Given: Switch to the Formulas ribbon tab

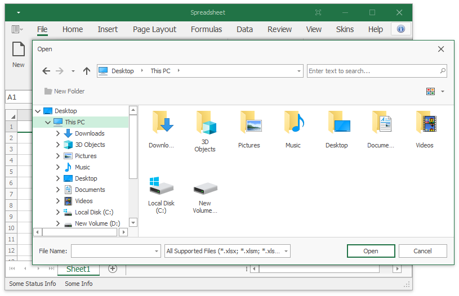Looking at the screenshot, I should pyautogui.click(x=206, y=29).
